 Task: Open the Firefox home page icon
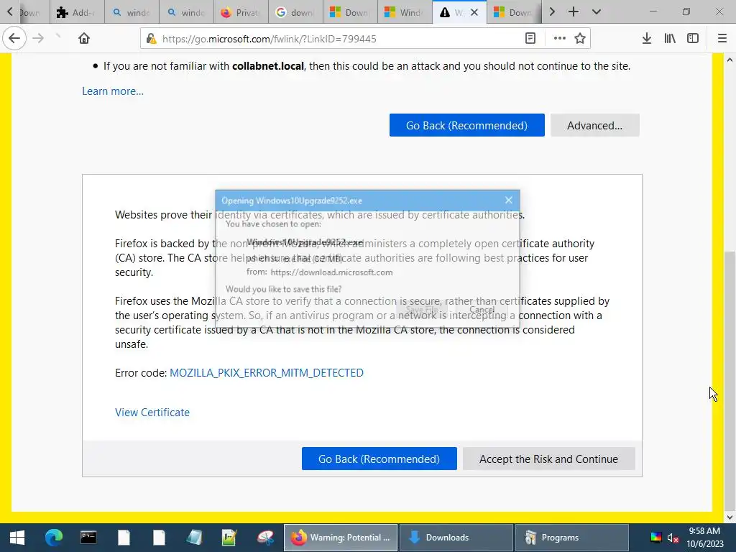(x=84, y=39)
